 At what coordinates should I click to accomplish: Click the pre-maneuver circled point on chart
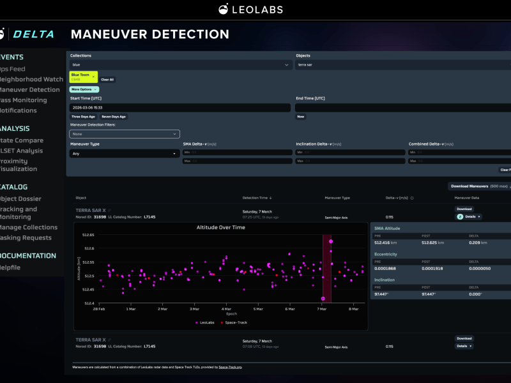click(x=323, y=298)
